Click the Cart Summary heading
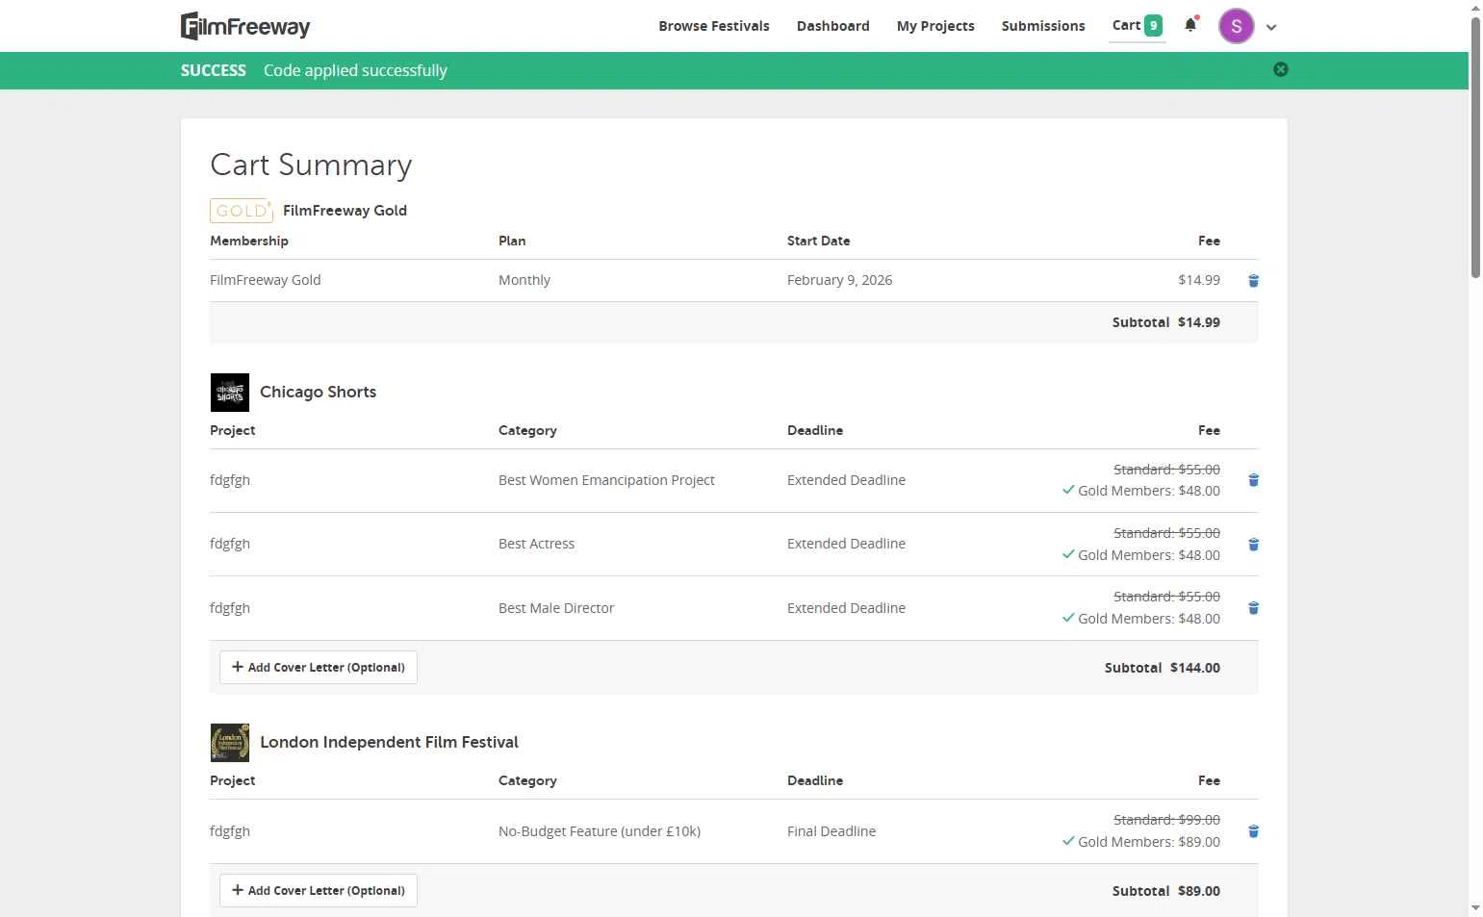Screen dimensions: 1483x917 [x=311, y=166]
